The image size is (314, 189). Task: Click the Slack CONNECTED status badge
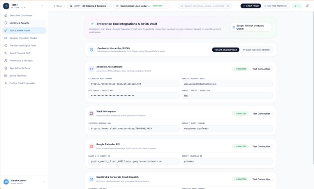point(240,114)
